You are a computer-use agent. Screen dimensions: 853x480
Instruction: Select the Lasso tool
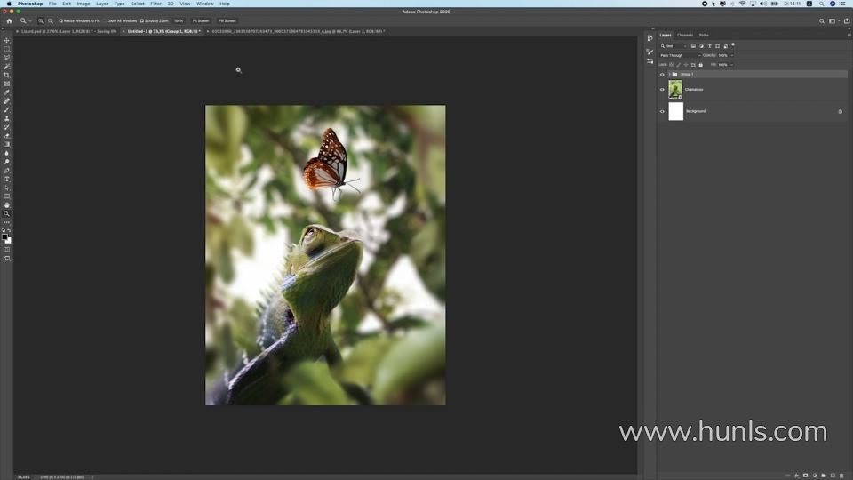tap(6, 58)
